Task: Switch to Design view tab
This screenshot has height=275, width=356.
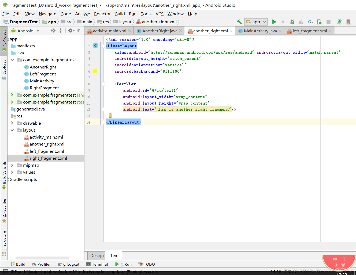Action: [x=97, y=255]
